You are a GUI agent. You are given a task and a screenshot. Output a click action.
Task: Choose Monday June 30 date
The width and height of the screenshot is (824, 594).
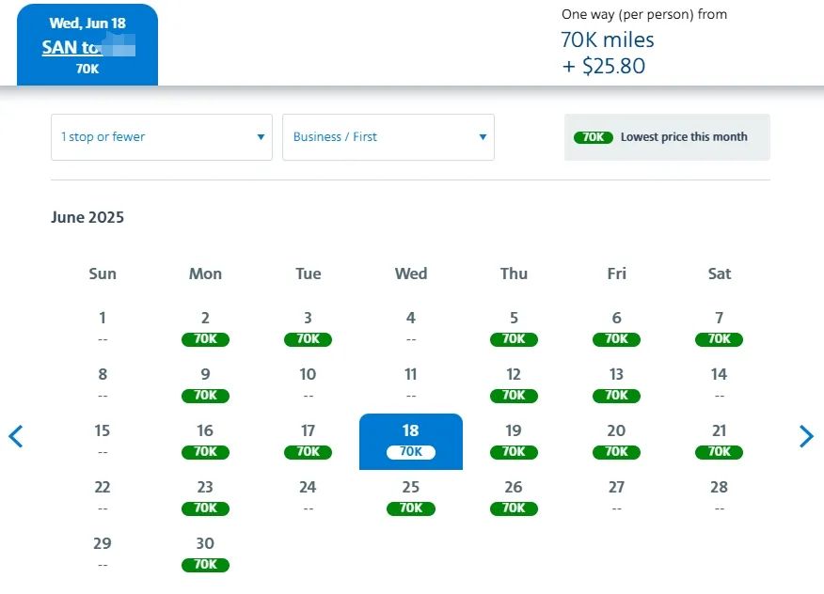coord(205,554)
